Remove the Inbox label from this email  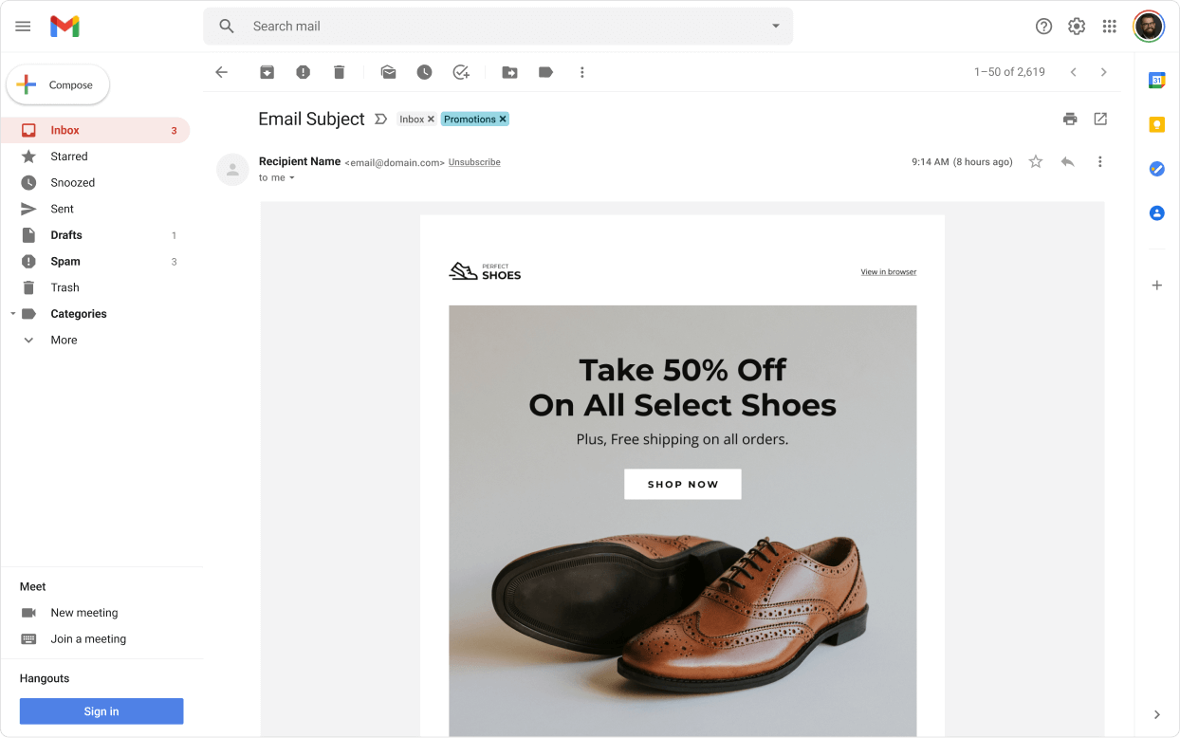pos(429,119)
